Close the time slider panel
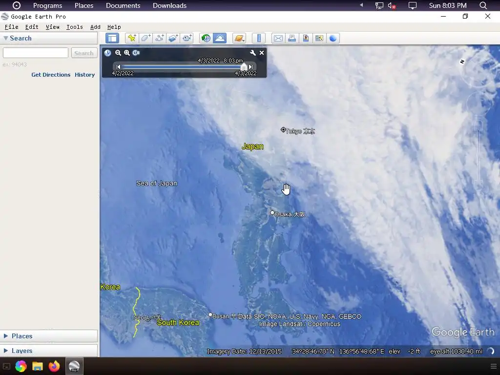 click(x=262, y=53)
